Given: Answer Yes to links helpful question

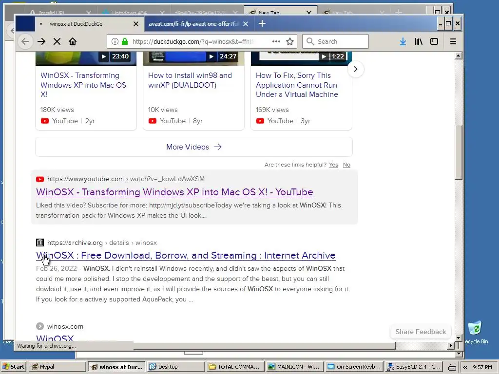Looking at the screenshot, I should 333,165.
